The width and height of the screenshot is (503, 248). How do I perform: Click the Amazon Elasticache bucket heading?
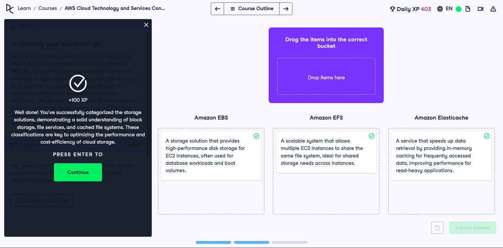(441, 118)
